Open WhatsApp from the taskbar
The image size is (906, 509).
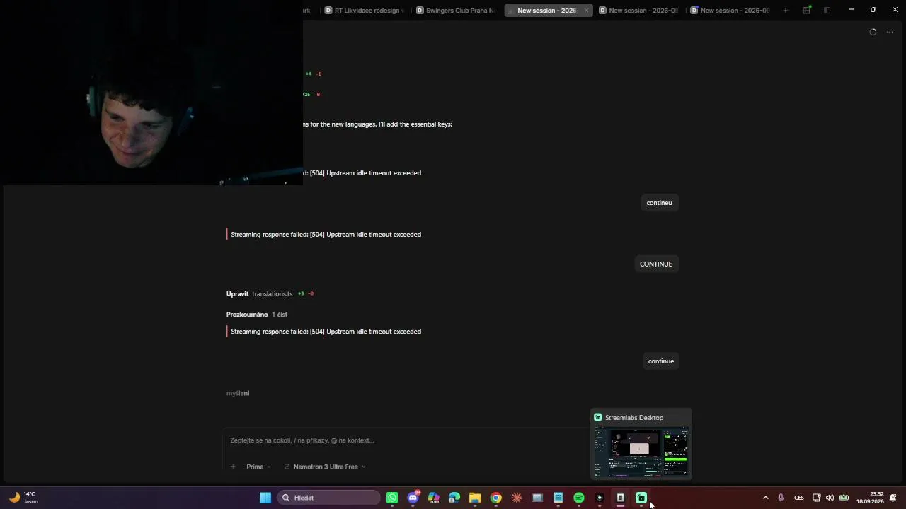coord(392,498)
